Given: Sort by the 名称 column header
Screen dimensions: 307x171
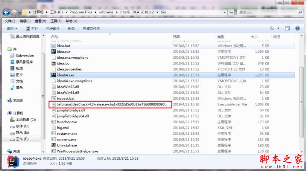Looking at the screenshot, I should (x=54, y=37).
